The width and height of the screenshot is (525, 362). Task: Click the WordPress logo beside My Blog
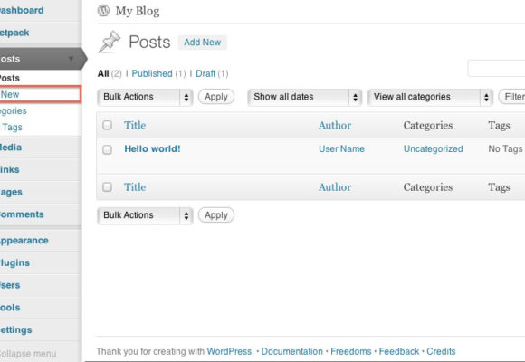tap(103, 11)
